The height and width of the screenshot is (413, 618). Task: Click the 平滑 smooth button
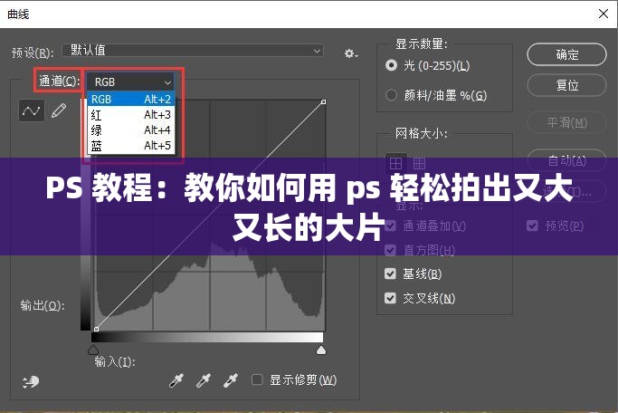pos(566,122)
